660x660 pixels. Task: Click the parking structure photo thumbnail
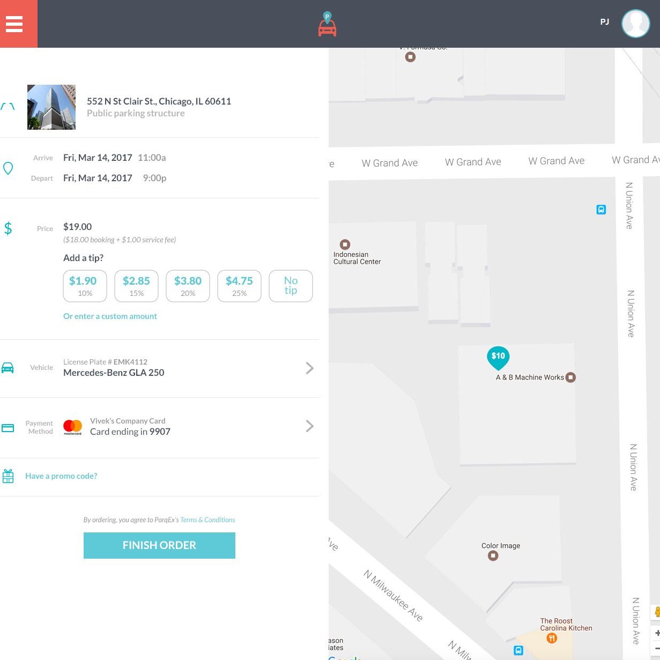(x=51, y=107)
